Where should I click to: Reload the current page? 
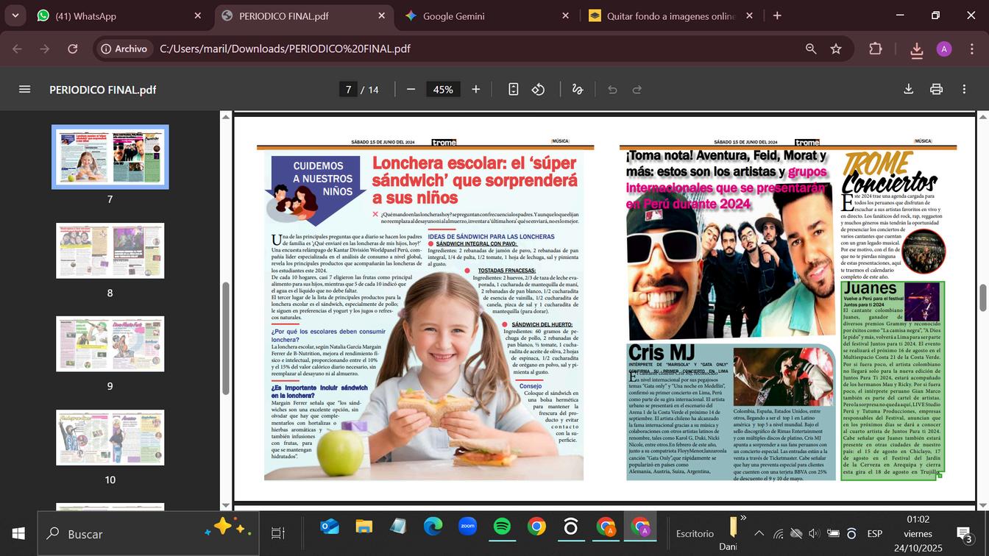[73, 49]
